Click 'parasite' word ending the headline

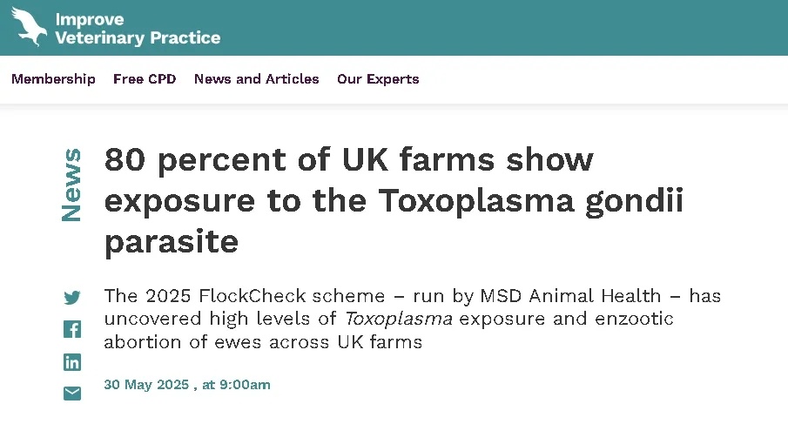(172, 241)
